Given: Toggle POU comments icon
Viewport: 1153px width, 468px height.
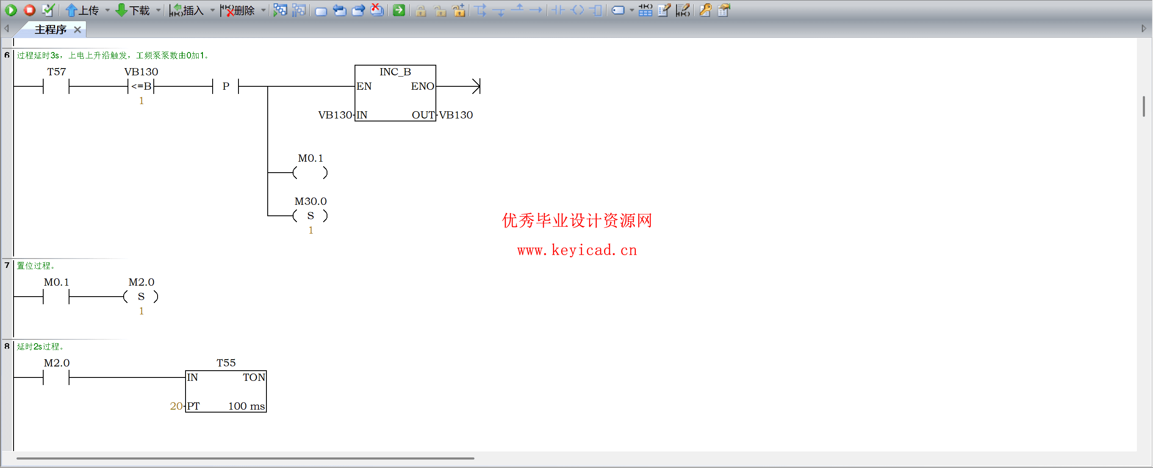Looking at the screenshot, I should [x=664, y=10].
